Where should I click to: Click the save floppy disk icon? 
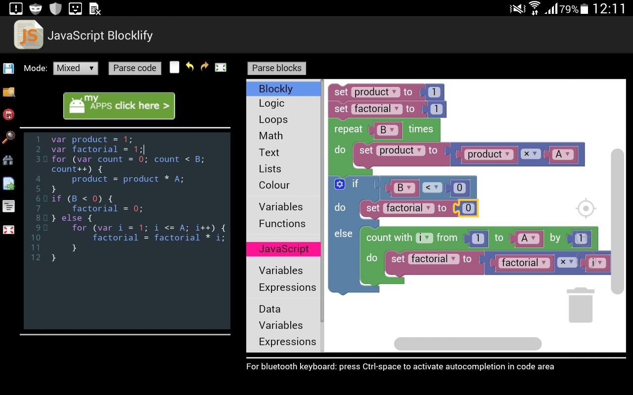[8, 68]
